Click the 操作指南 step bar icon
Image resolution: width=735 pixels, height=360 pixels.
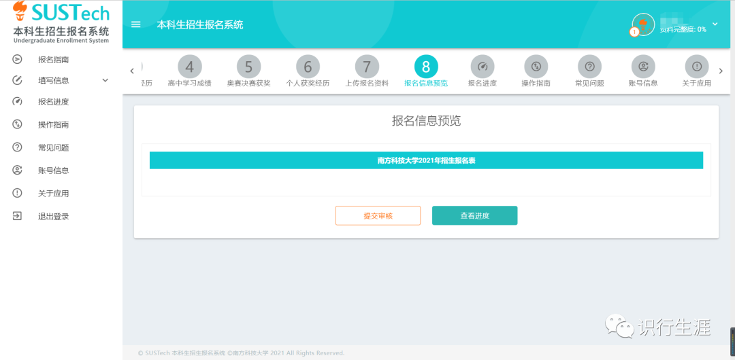pos(536,67)
